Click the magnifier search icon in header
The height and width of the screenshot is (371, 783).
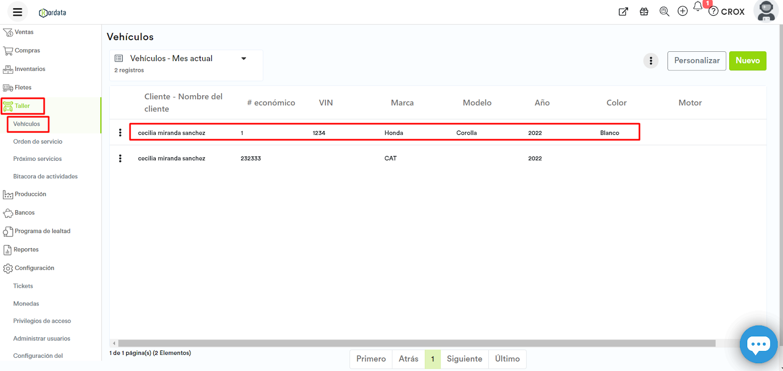[x=664, y=12]
